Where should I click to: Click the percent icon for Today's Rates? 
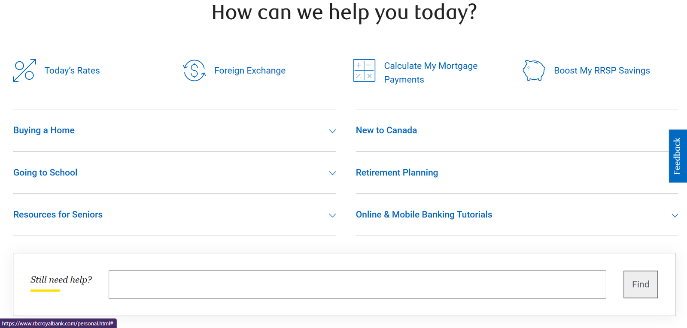coord(24,70)
